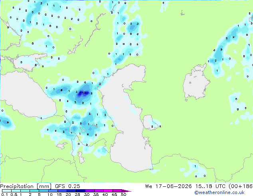Click the legend label "0.5"
The height and width of the screenshot is (196, 253).
pyautogui.click(x=14, y=194)
